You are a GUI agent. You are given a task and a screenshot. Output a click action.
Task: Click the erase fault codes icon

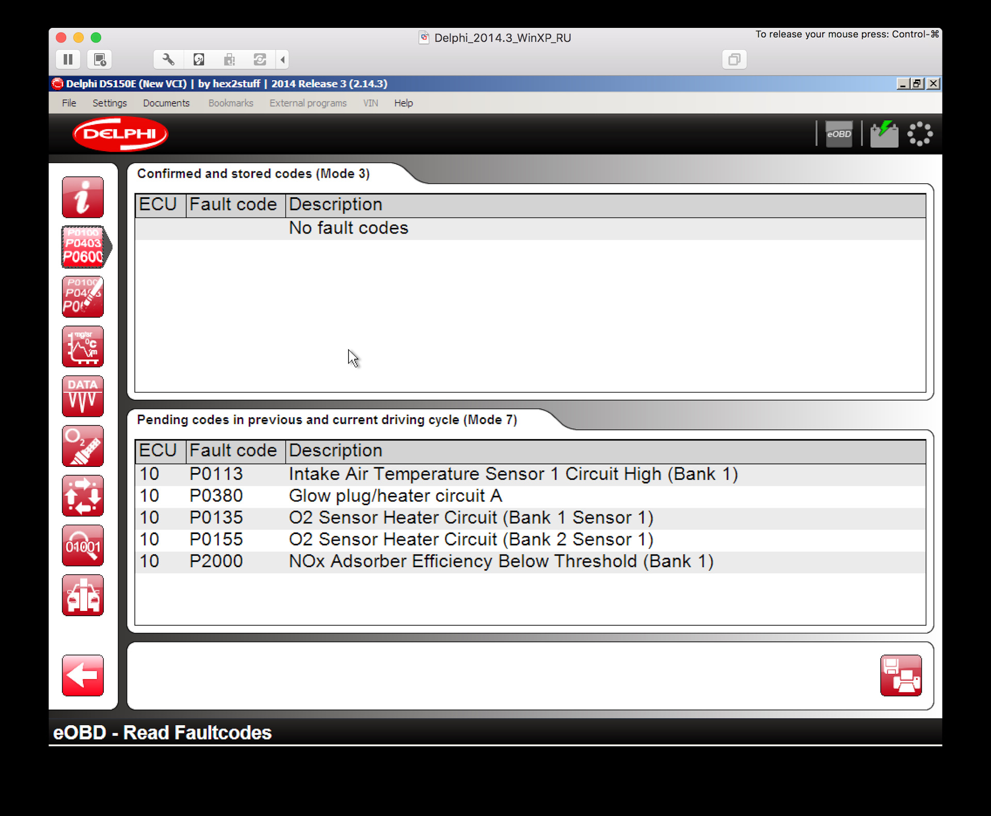pos(83,296)
